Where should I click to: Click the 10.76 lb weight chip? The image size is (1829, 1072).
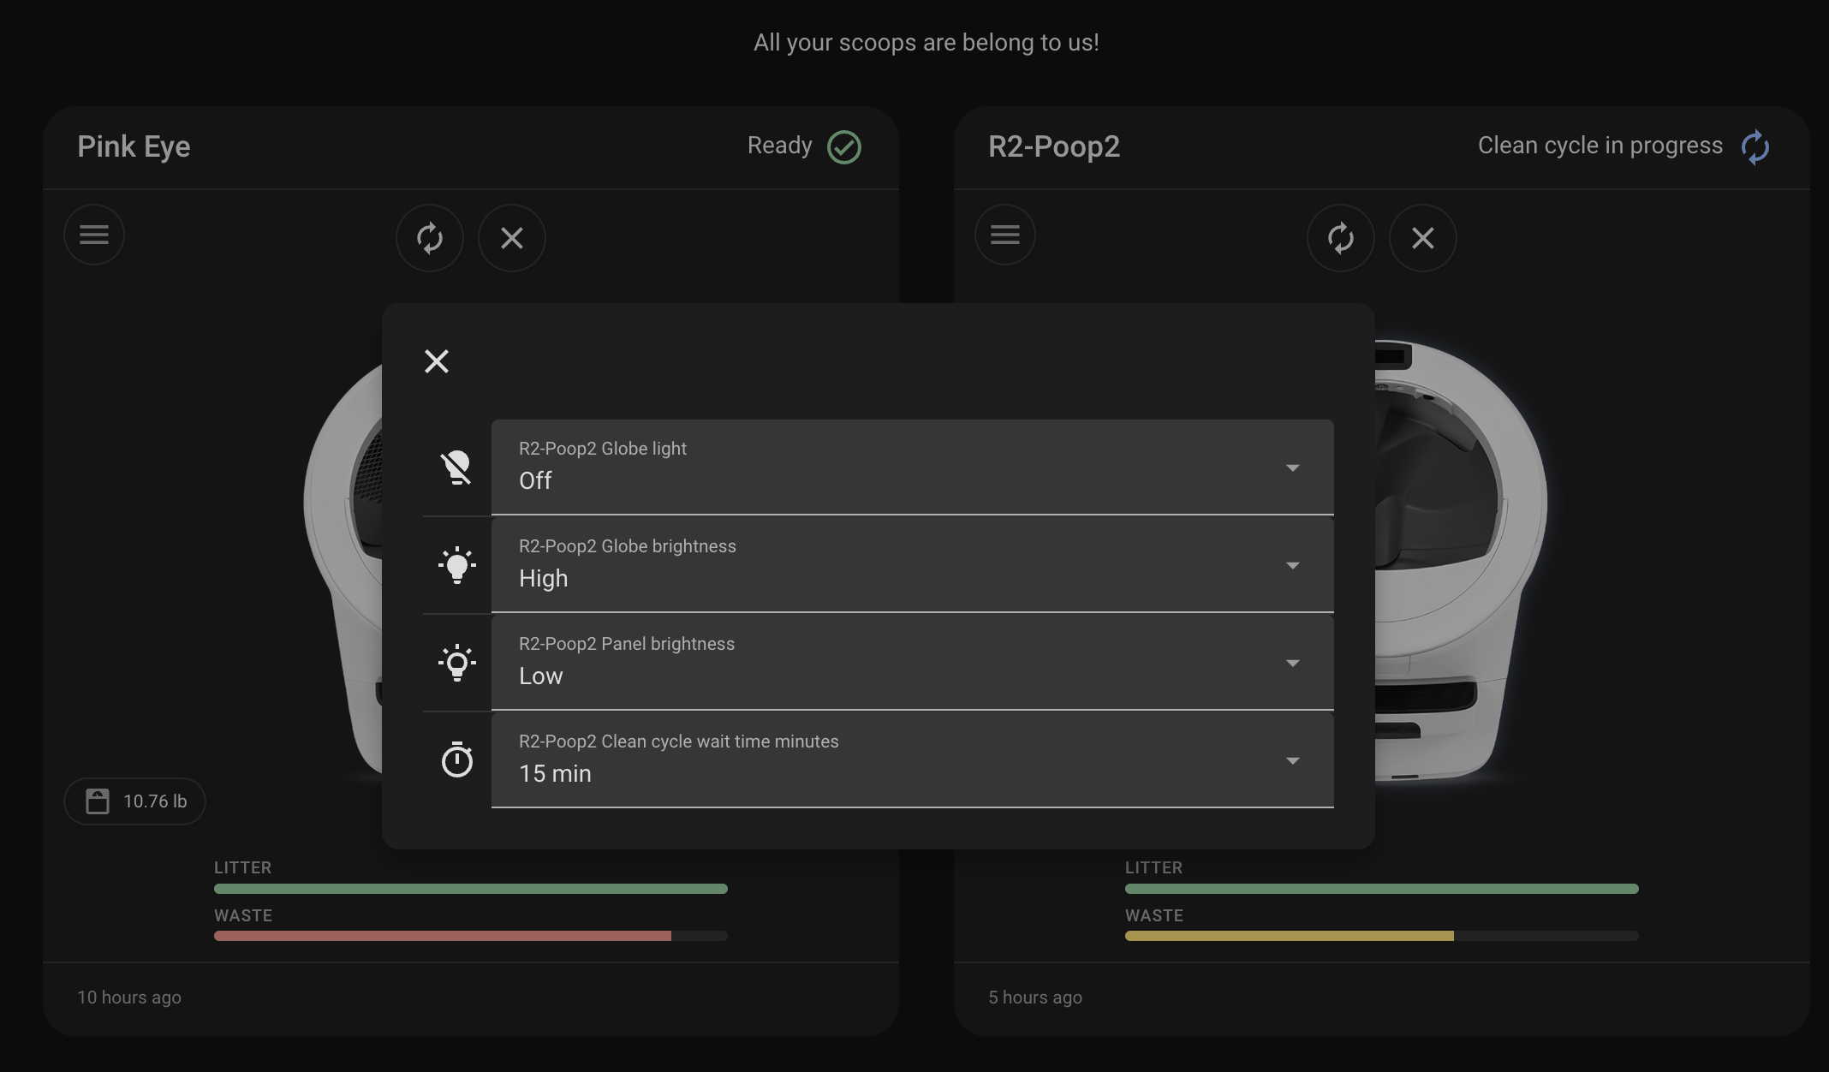pos(135,801)
